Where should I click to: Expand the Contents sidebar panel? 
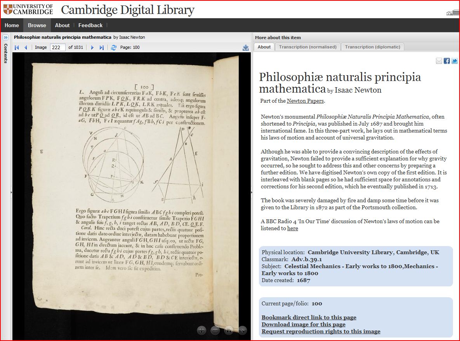tap(5, 38)
